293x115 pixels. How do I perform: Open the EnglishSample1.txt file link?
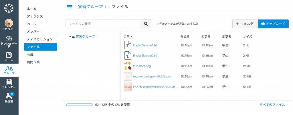[145, 45]
